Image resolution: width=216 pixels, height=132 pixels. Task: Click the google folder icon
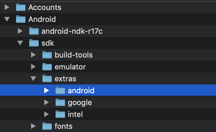(60, 102)
